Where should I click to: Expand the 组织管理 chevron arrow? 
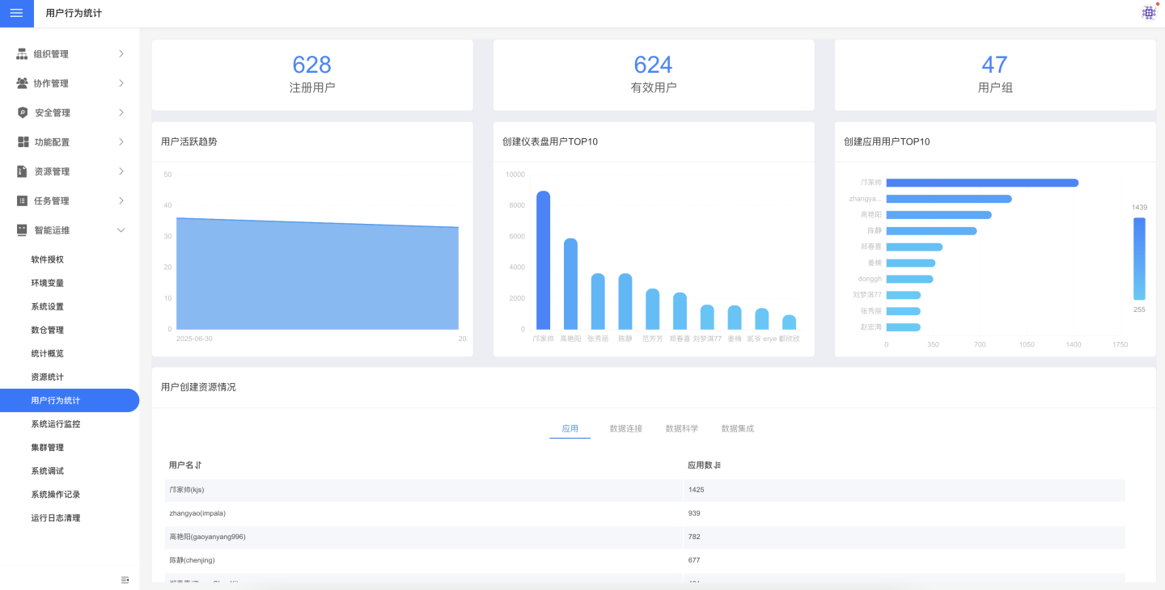pyautogui.click(x=121, y=54)
